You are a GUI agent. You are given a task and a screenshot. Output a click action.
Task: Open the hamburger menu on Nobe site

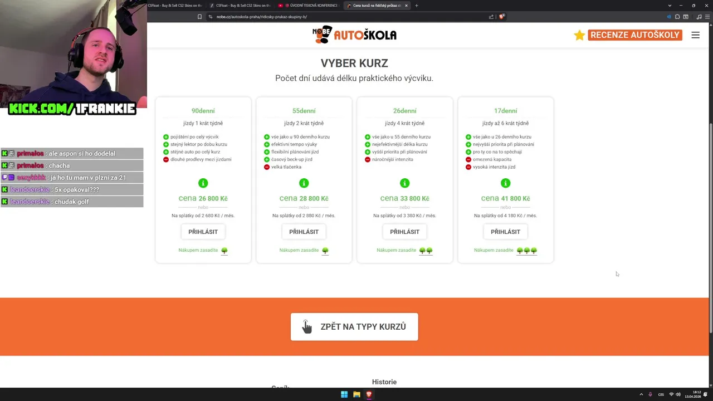click(695, 35)
